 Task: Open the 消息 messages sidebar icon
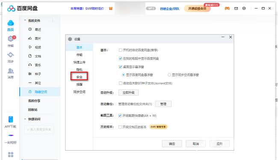click(x=11, y=71)
